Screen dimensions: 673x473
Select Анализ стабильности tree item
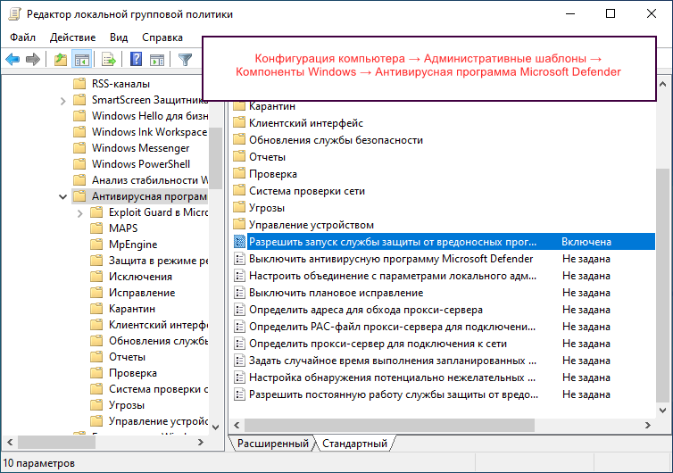[149, 180]
